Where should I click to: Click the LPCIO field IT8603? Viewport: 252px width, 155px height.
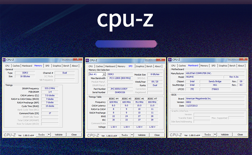pyautogui.click(x=215, y=89)
